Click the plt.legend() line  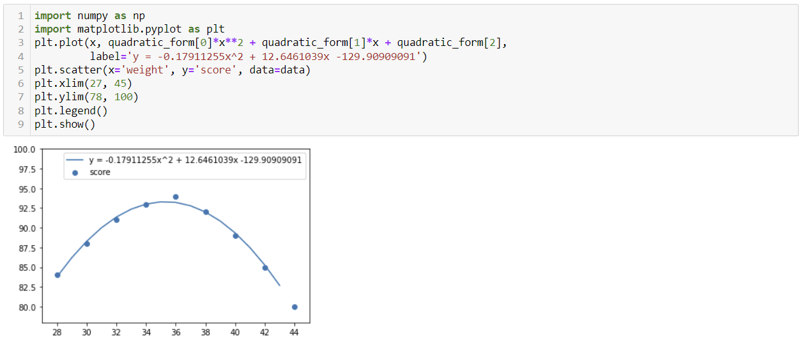pyautogui.click(x=71, y=110)
